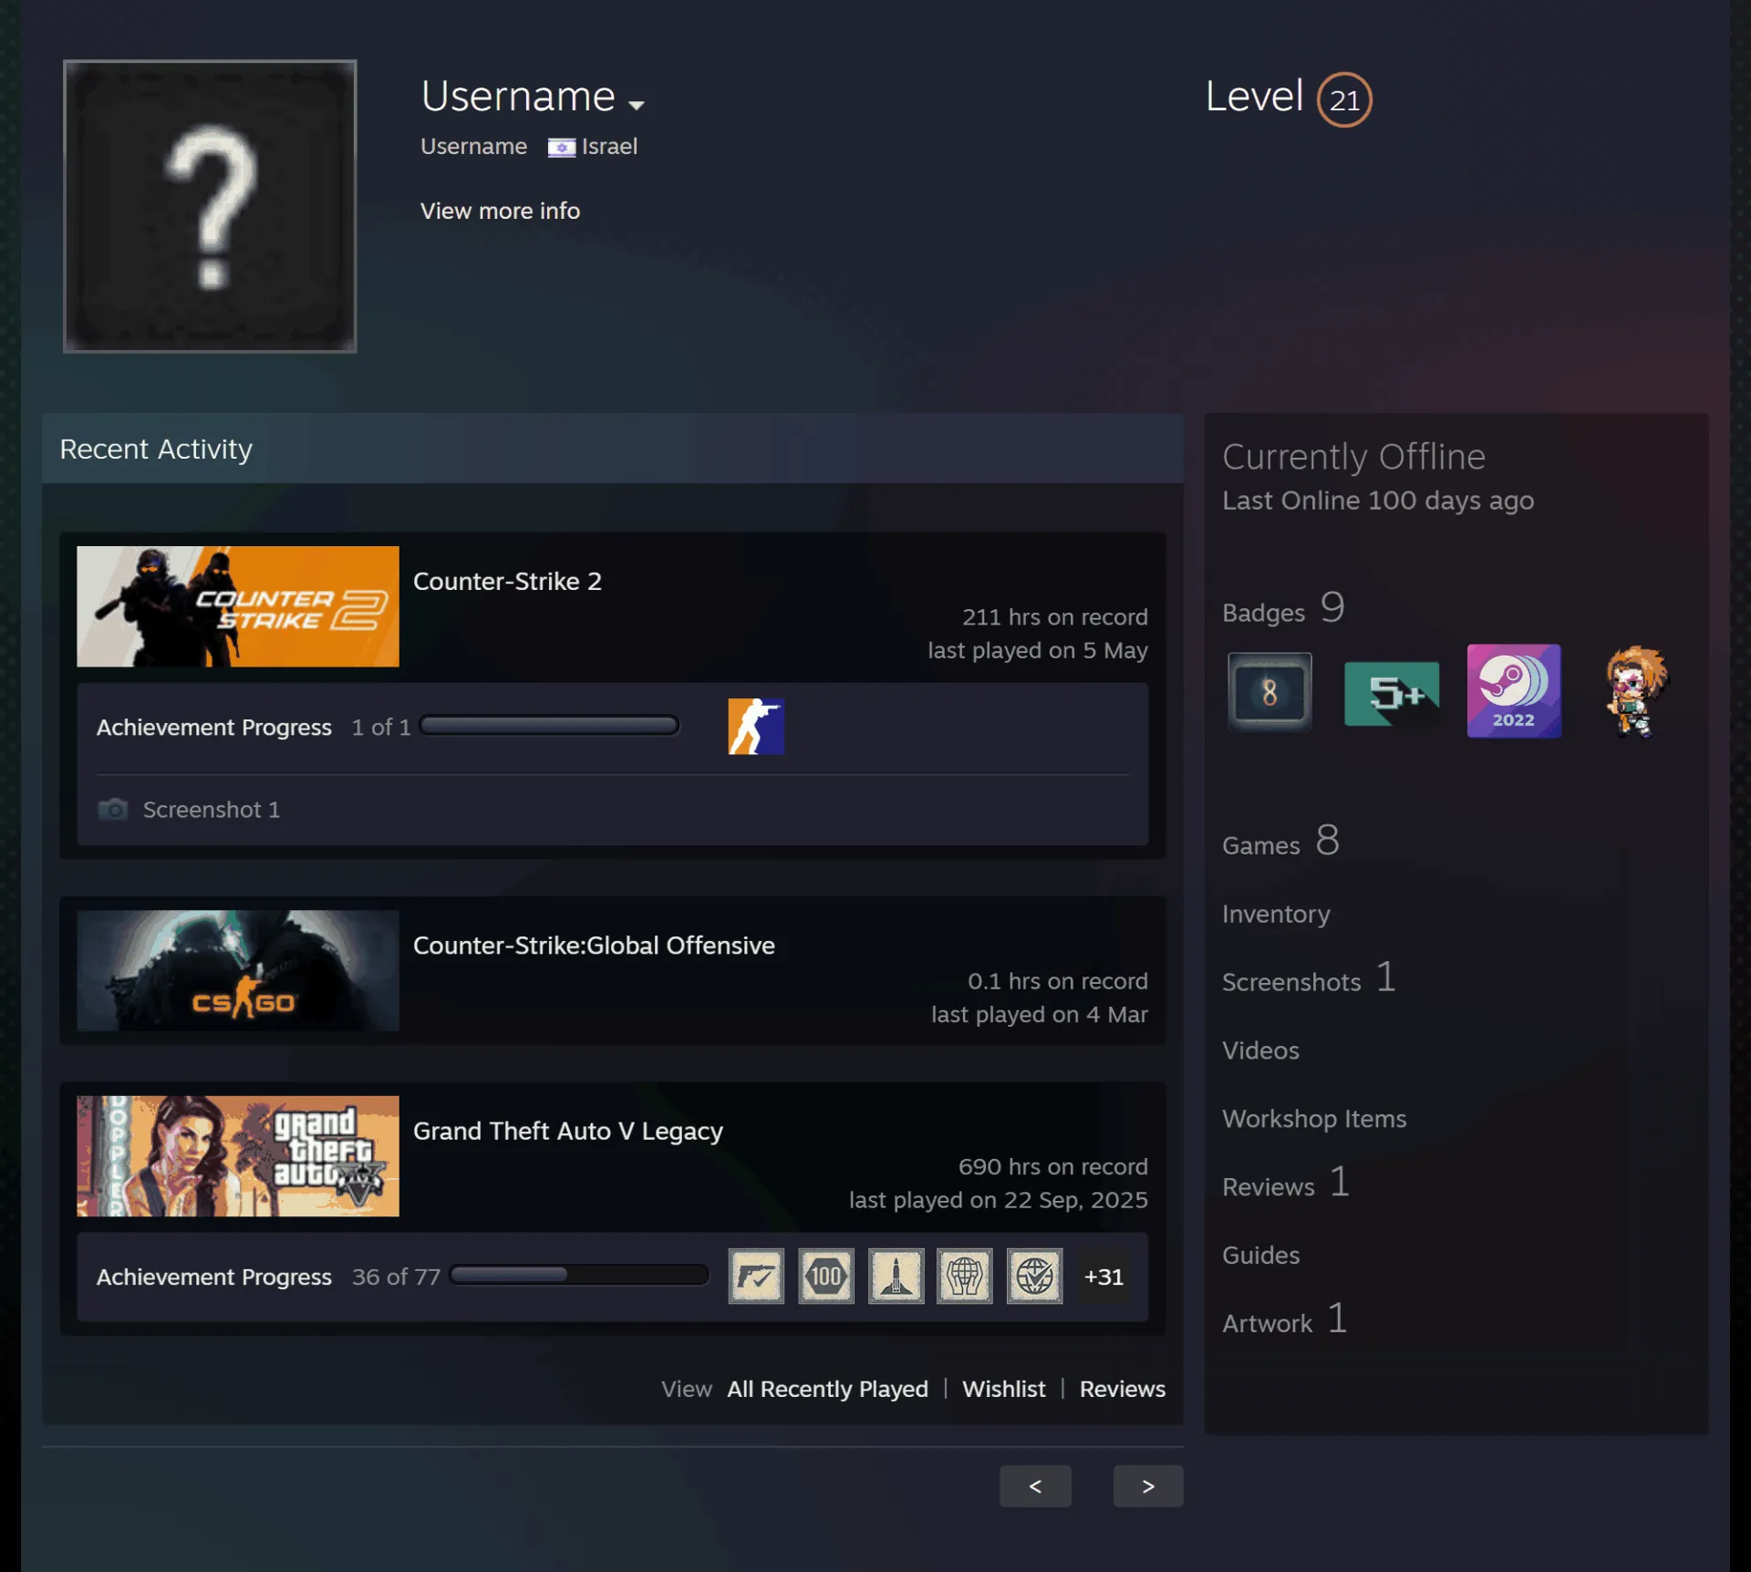The height and width of the screenshot is (1572, 1751).
Task: Click the Israel flag icon
Action: coord(562,148)
